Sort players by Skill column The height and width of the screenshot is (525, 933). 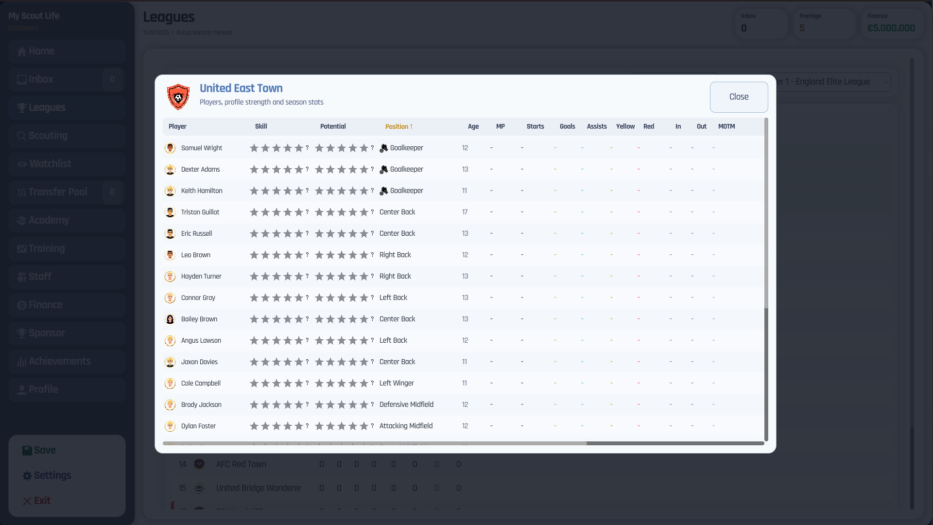261,127
